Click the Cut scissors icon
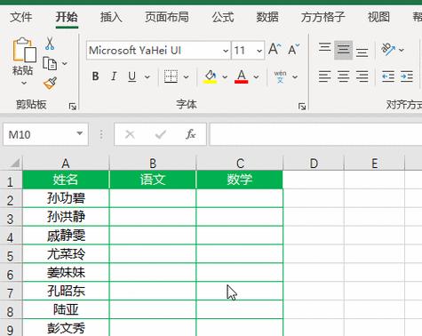This screenshot has height=336, width=422. point(50,44)
